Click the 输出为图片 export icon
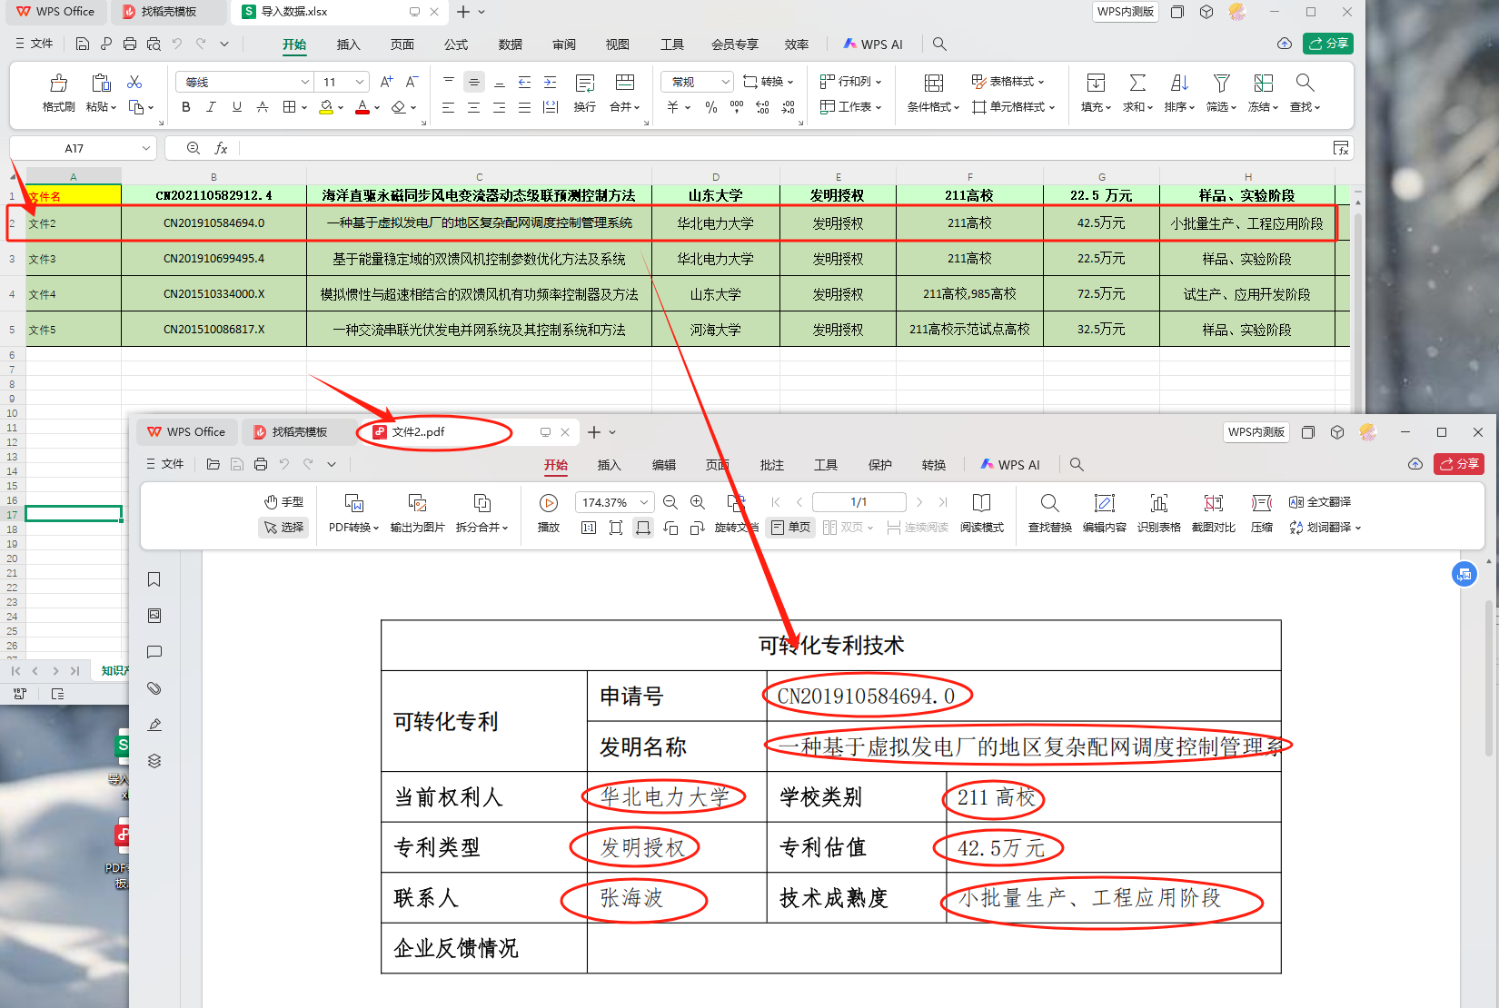Image resolution: width=1499 pixels, height=1008 pixels. tap(417, 504)
